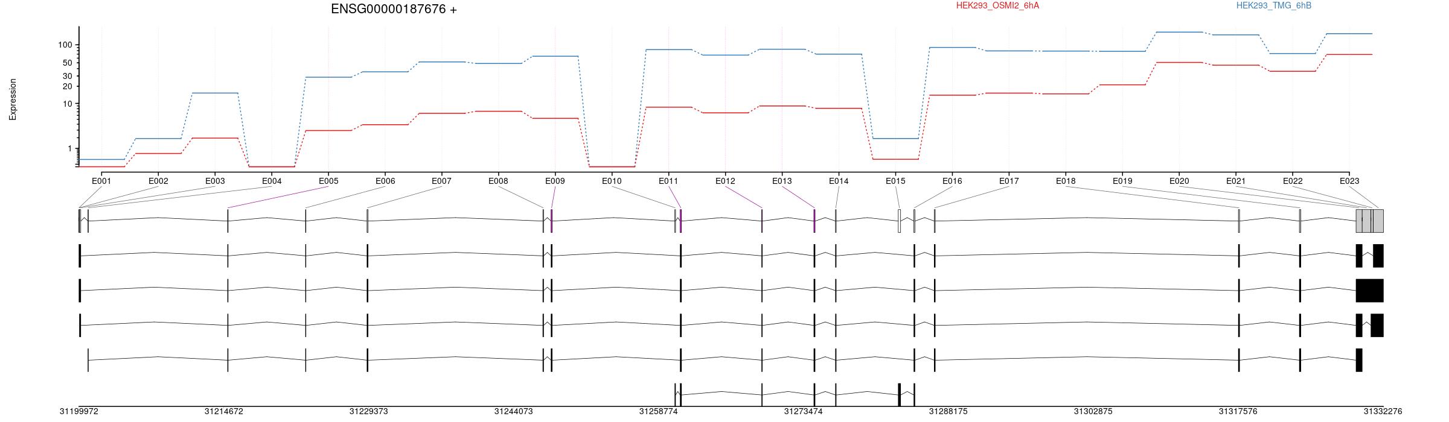Click exon label E022
The image size is (1449, 422).
(x=1293, y=181)
